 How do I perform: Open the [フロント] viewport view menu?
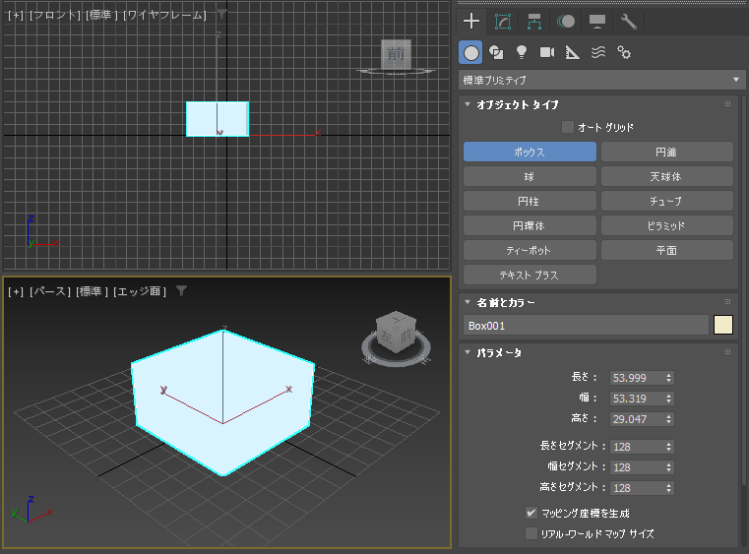pos(55,16)
